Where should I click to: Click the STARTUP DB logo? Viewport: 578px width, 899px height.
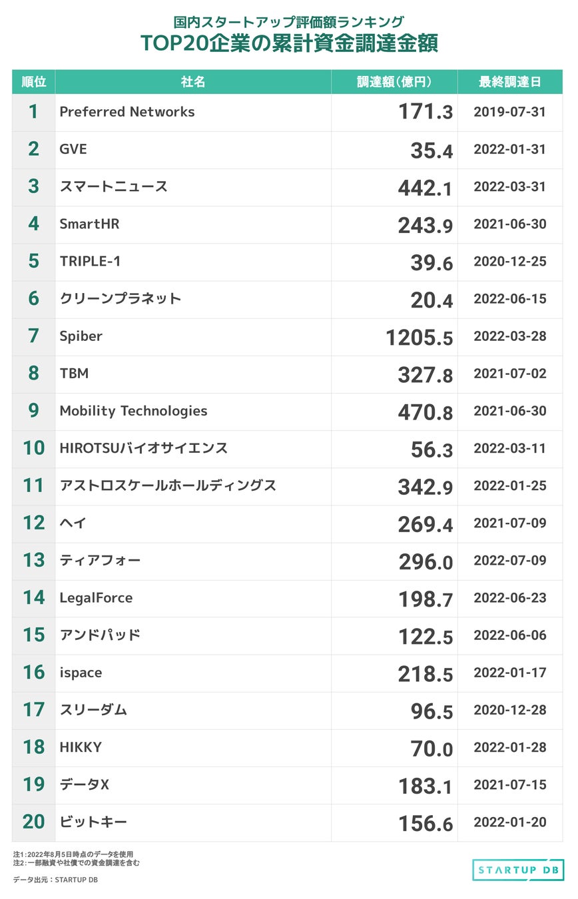(x=518, y=870)
